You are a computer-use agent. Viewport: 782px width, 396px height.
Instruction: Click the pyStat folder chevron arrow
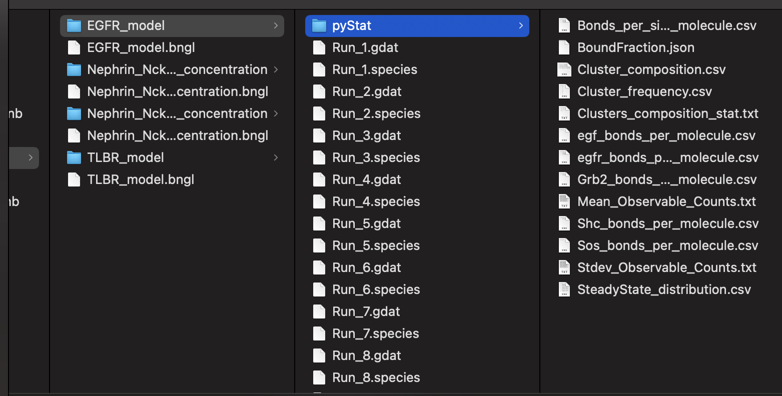pyautogui.click(x=521, y=25)
